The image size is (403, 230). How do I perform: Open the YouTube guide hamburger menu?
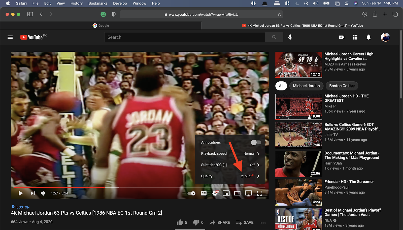click(10, 37)
